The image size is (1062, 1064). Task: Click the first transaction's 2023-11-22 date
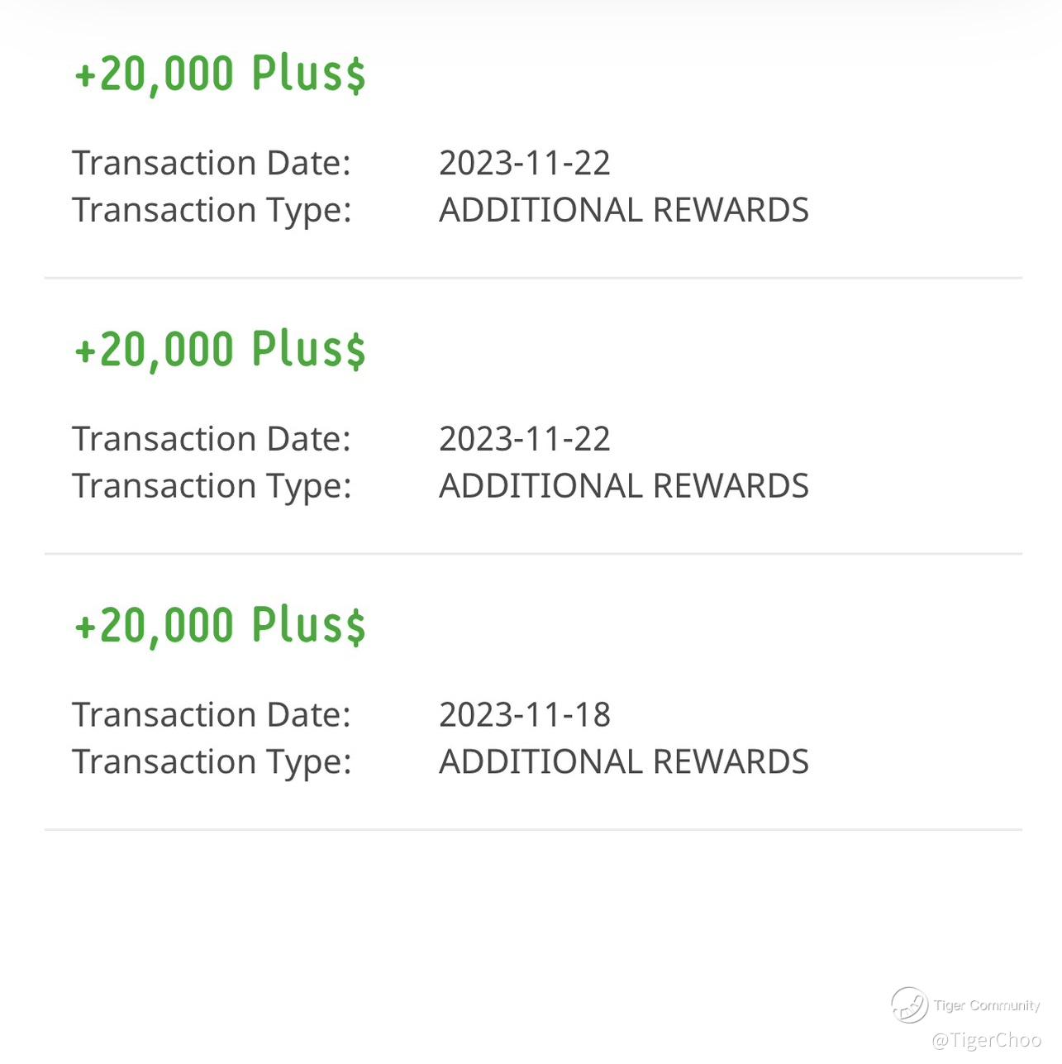524,163
